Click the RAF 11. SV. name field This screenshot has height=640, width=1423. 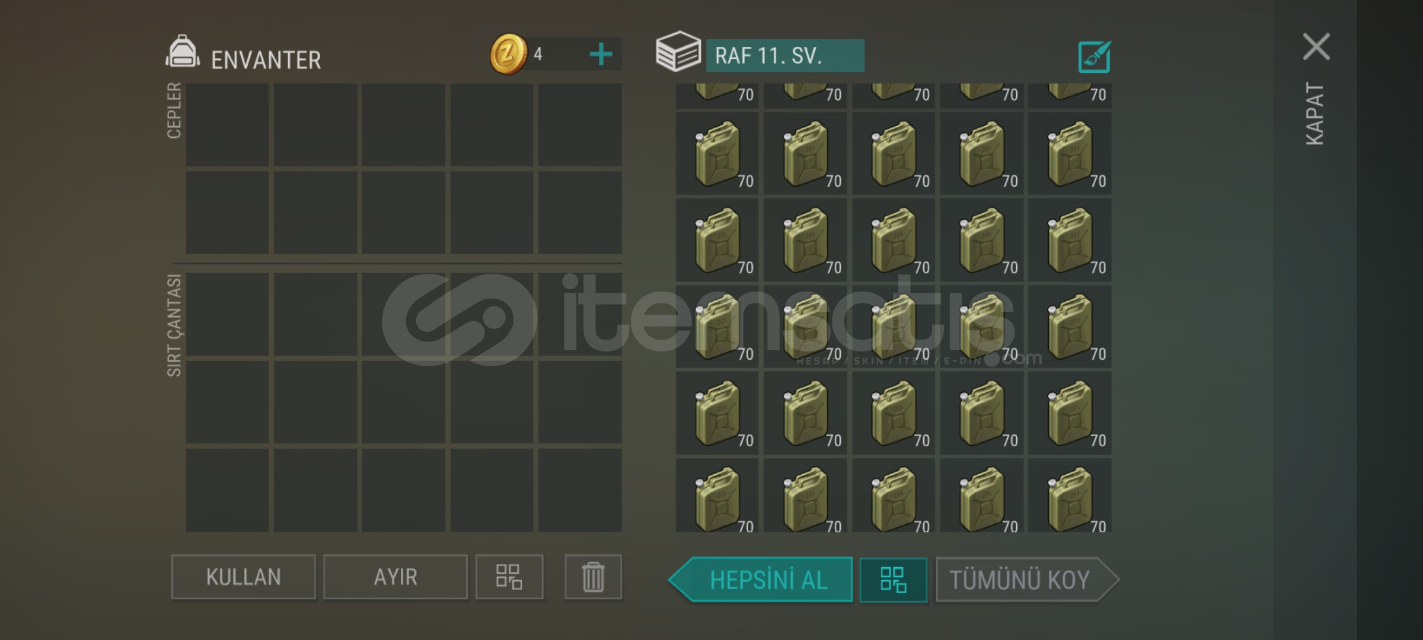785,56
